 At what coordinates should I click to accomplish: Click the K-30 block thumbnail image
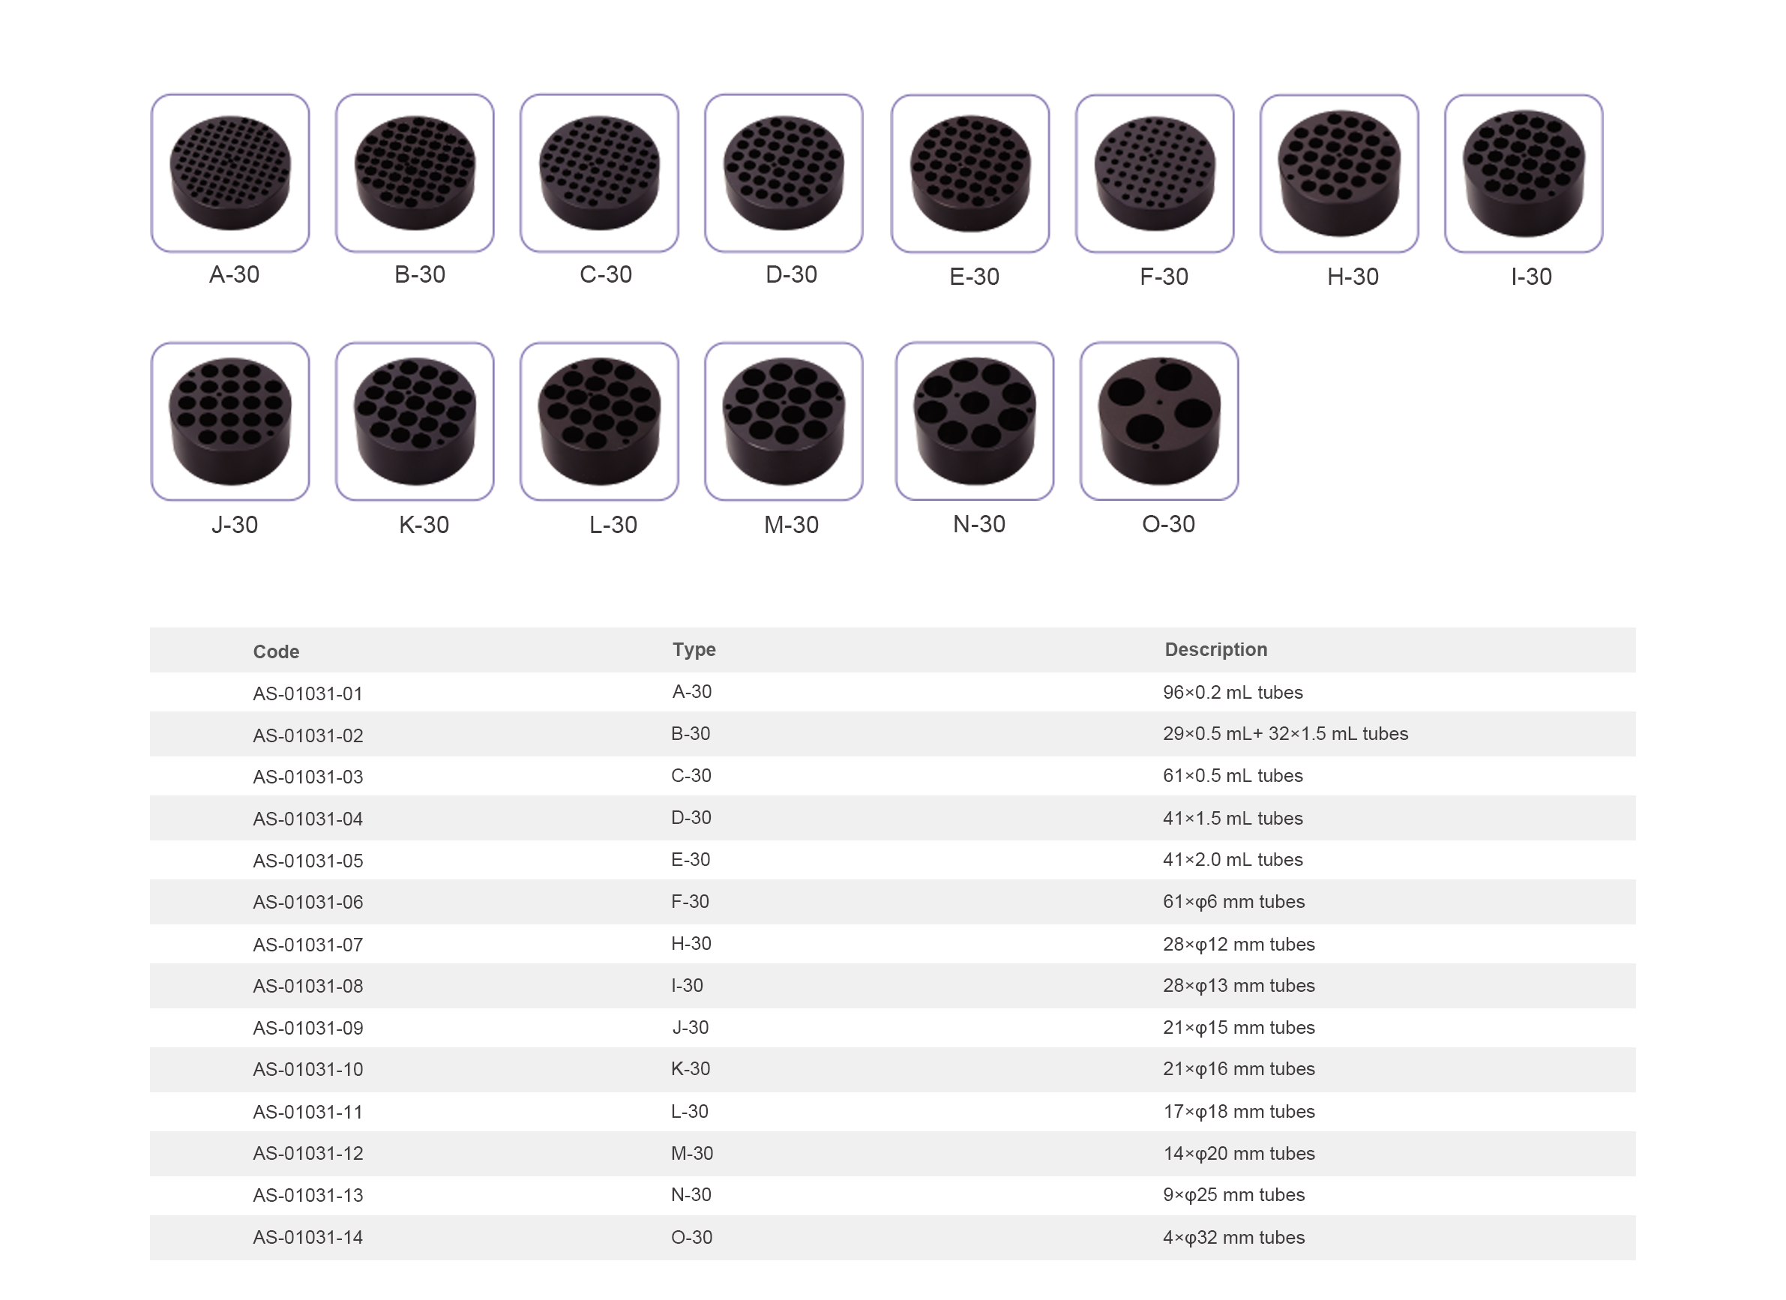[x=415, y=421]
